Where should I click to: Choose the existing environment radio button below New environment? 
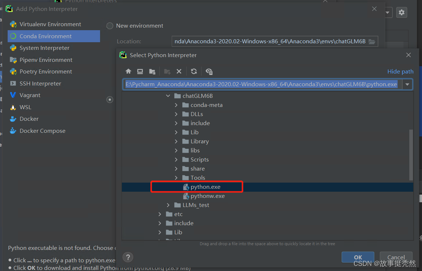coord(110,100)
